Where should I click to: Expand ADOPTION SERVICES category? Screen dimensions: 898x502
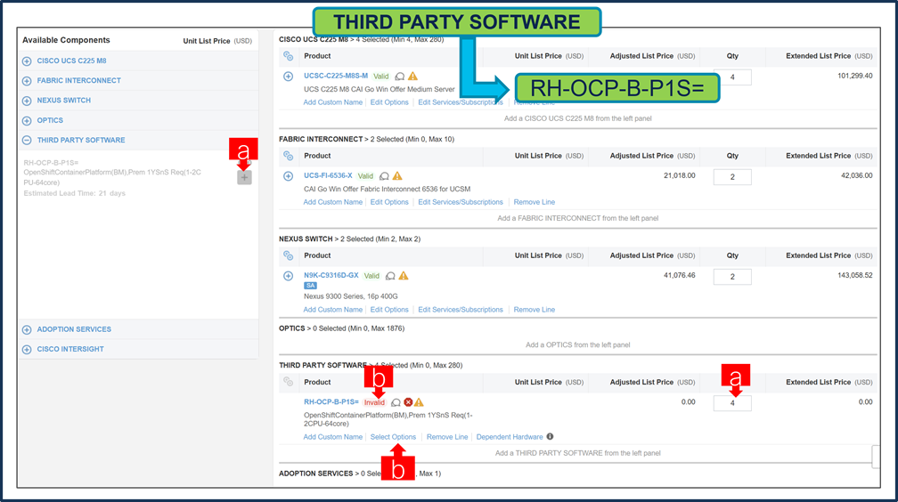point(27,329)
